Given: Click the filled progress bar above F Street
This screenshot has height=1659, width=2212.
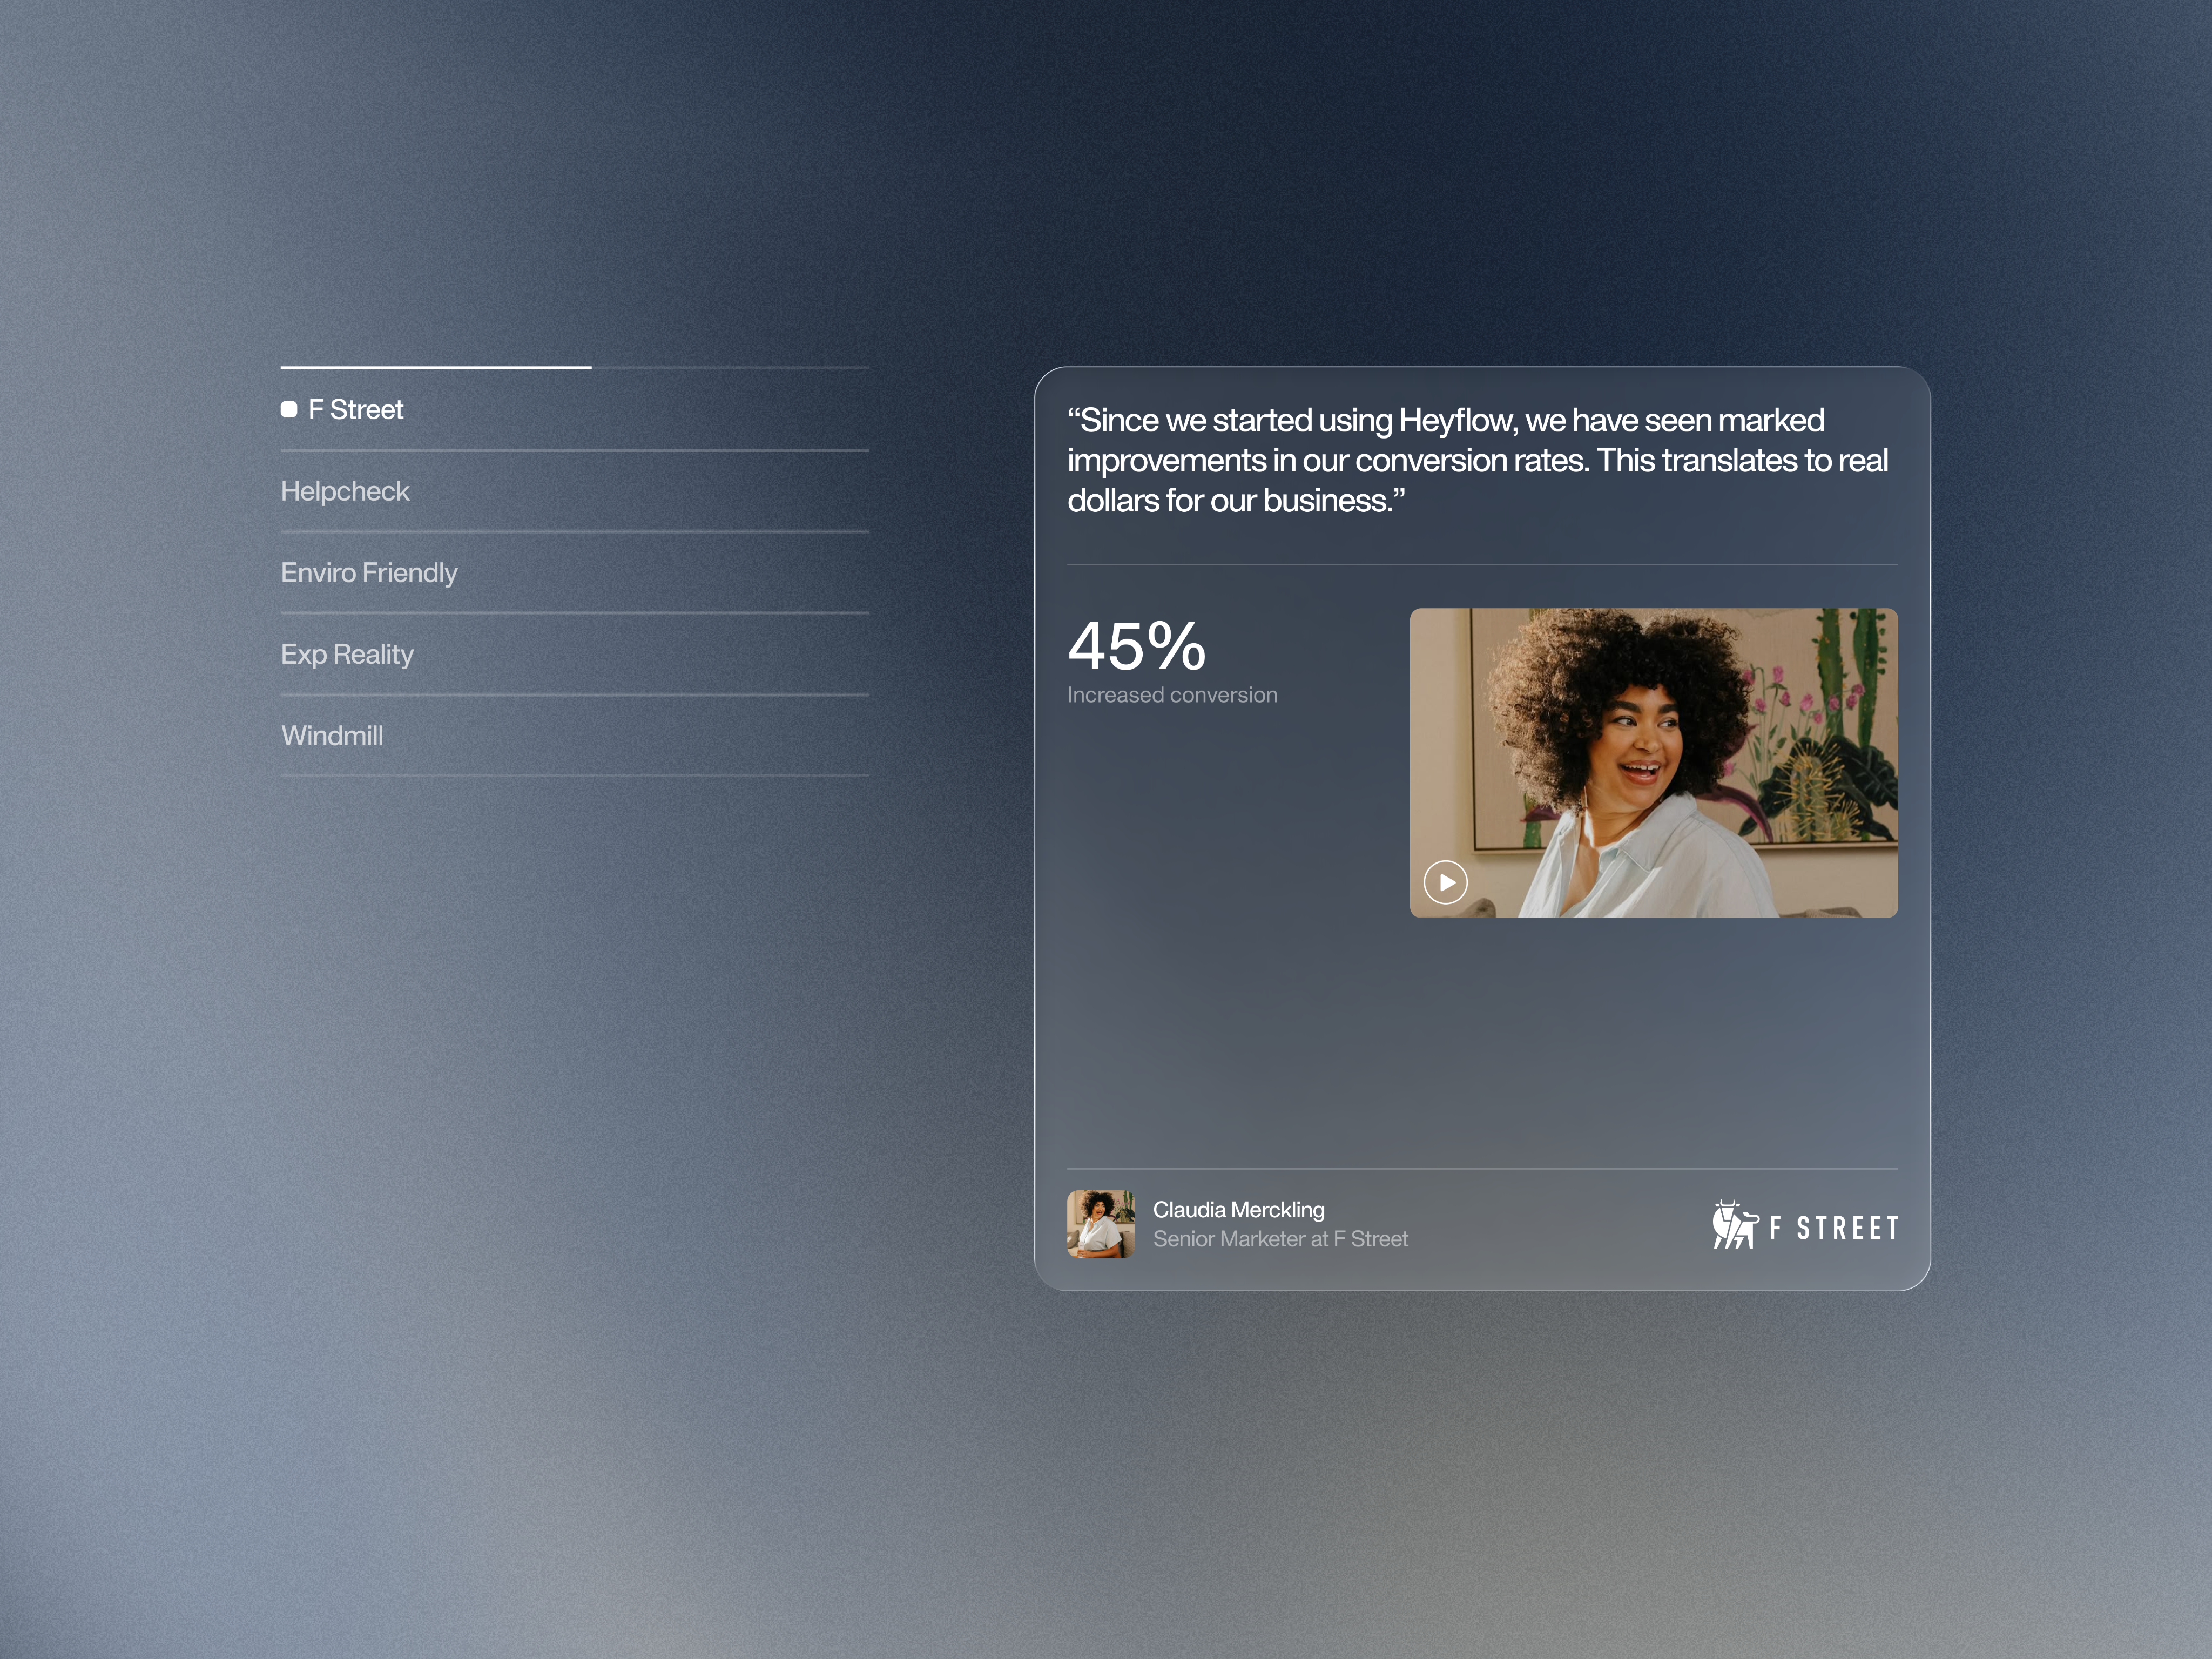Looking at the screenshot, I should click(x=435, y=367).
